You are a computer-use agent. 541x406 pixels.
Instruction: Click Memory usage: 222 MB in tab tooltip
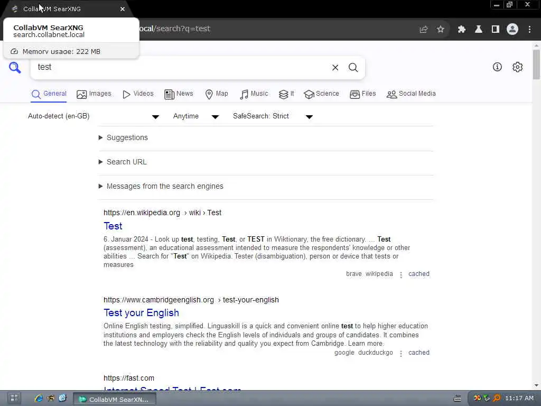point(61,52)
